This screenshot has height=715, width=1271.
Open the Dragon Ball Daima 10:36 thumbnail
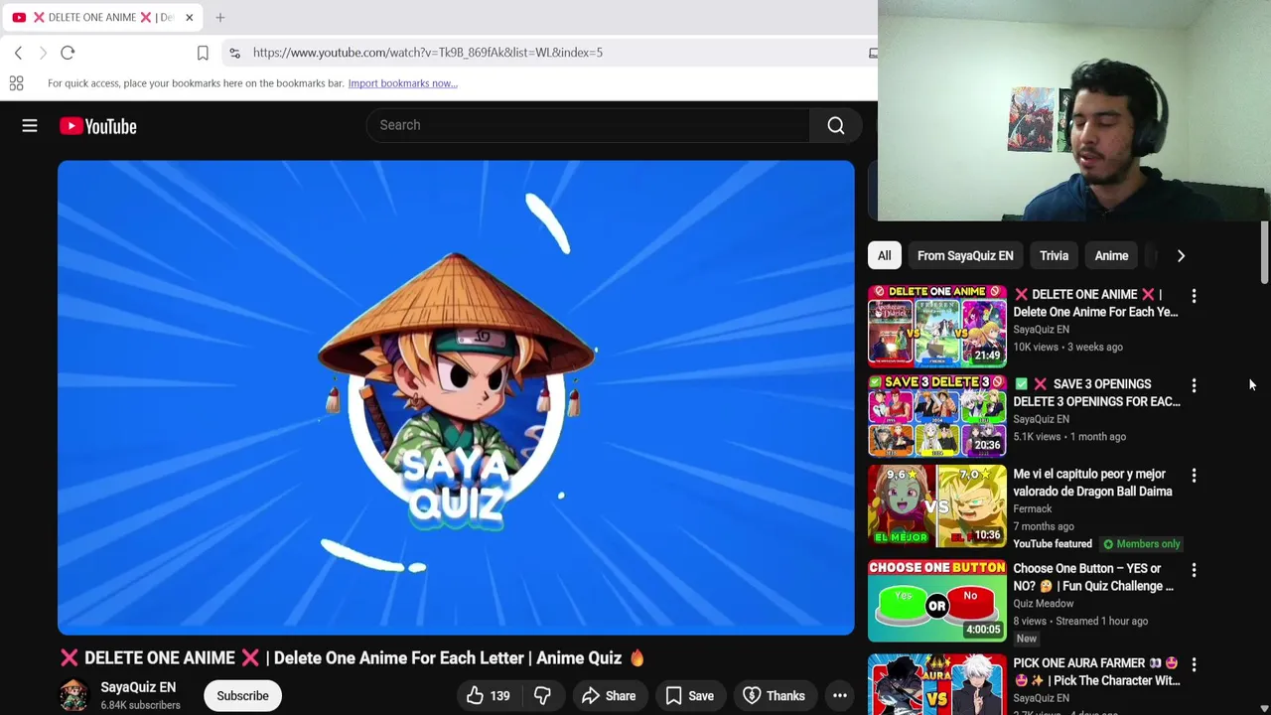pos(937,505)
